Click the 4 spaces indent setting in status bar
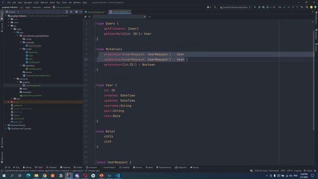This screenshot has height=179, width=318. click(298, 171)
